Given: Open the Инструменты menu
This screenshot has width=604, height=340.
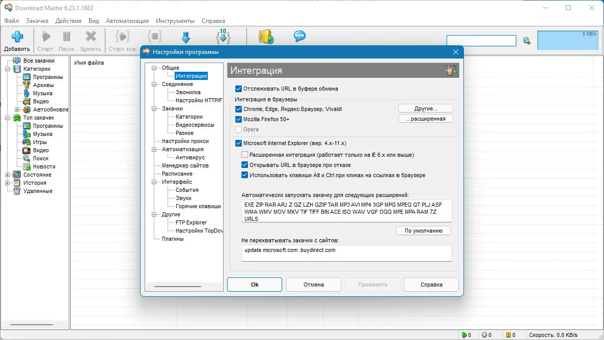Looking at the screenshot, I should (x=175, y=21).
